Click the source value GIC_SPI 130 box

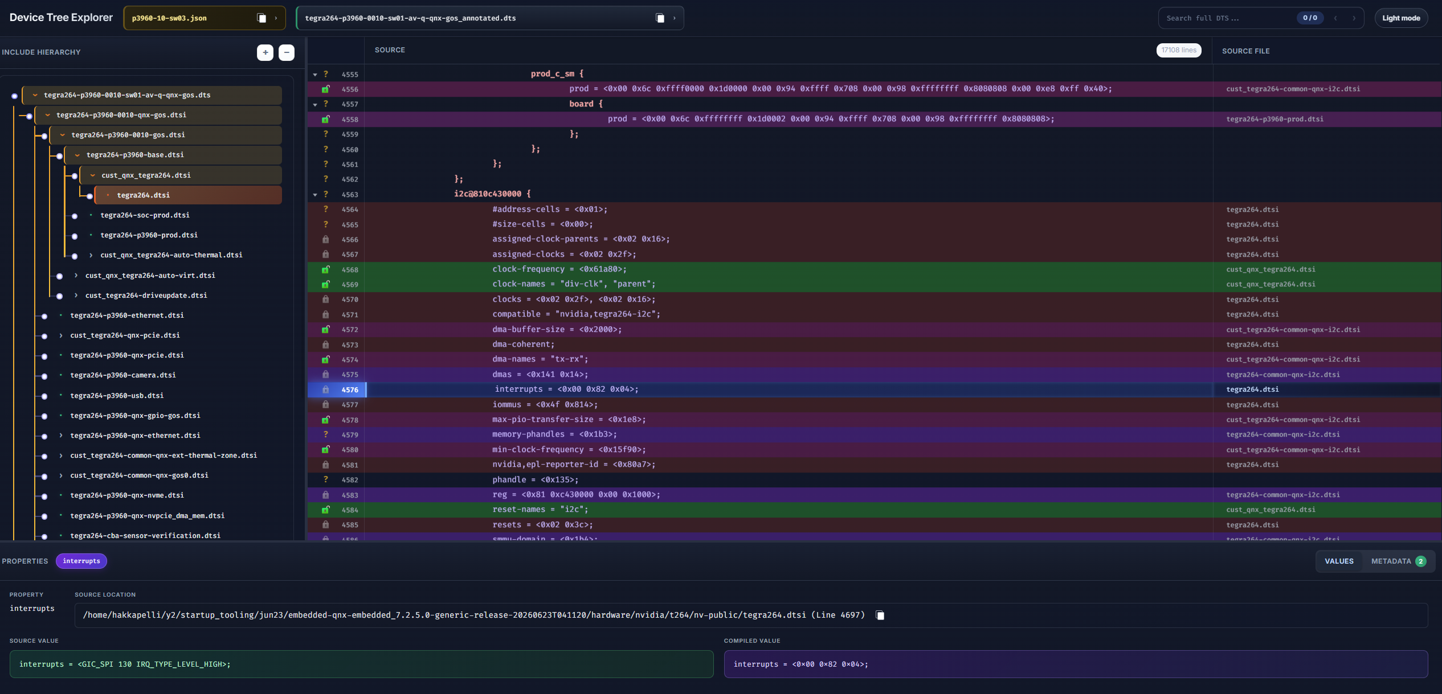361,664
